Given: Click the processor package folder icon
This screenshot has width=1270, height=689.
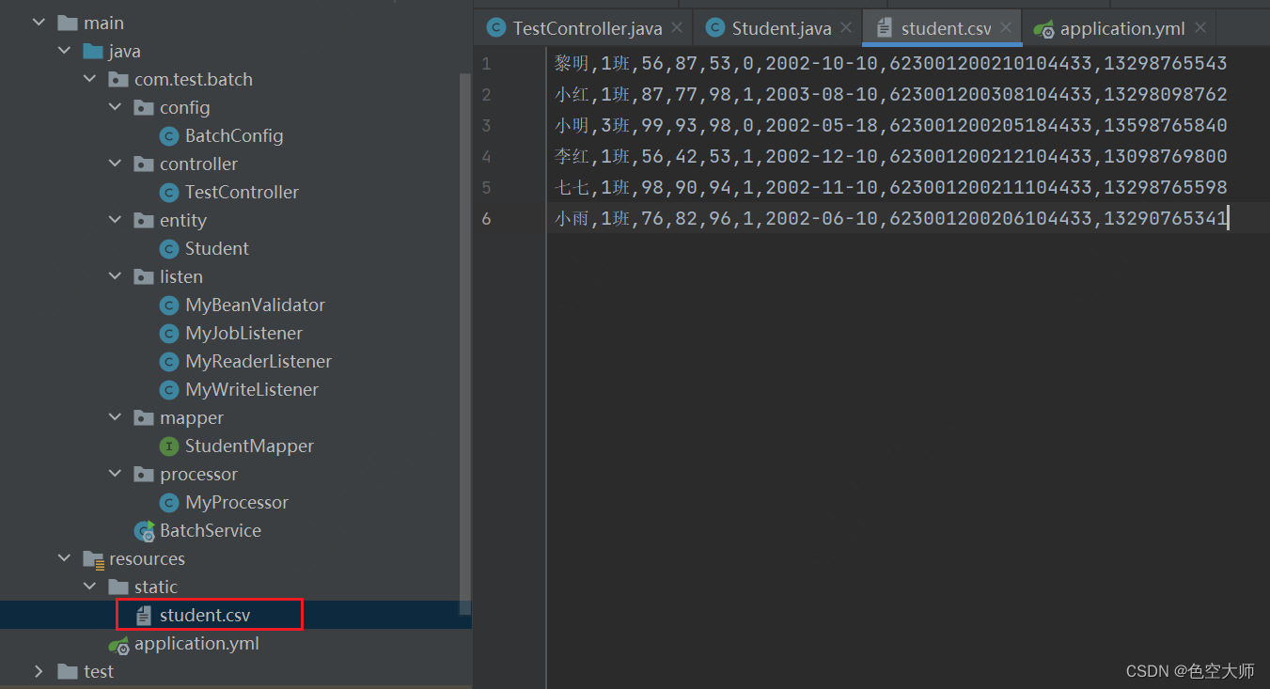Looking at the screenshot, I should tap(144, 474).
